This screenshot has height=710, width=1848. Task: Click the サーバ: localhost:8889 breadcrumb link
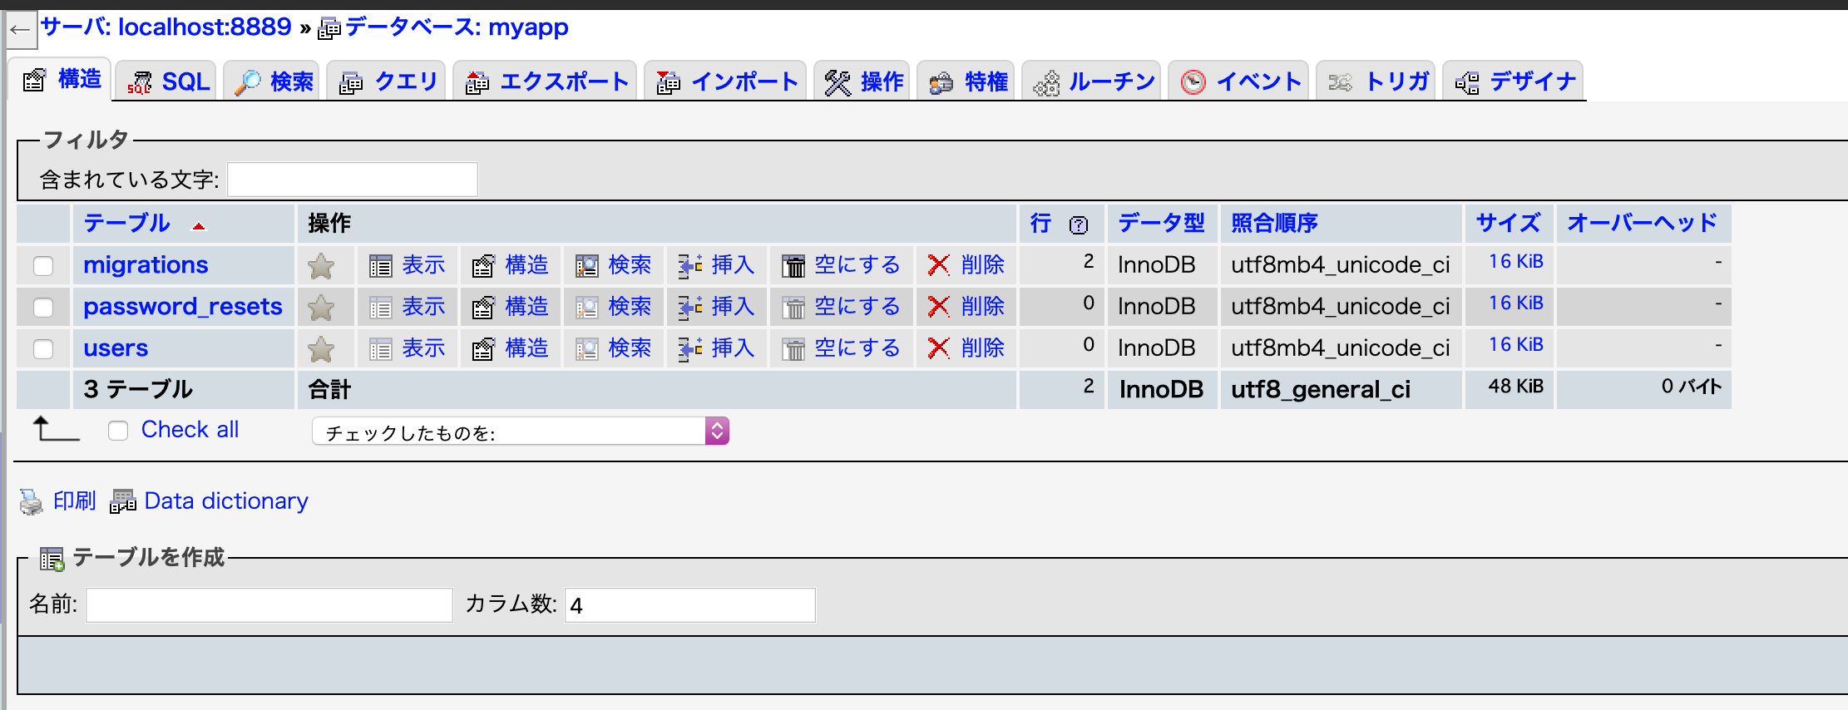pos(166,27)
